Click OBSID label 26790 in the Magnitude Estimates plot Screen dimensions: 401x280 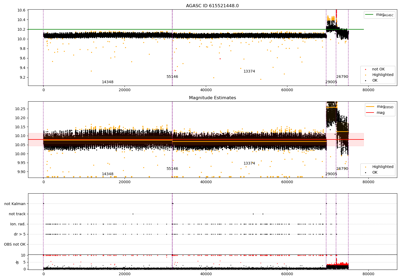342,169
